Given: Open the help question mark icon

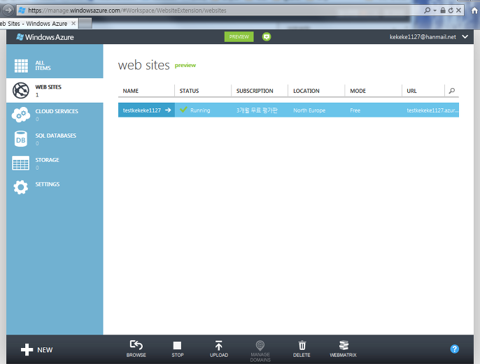Looking at the screenshot, I should [455, 349].
